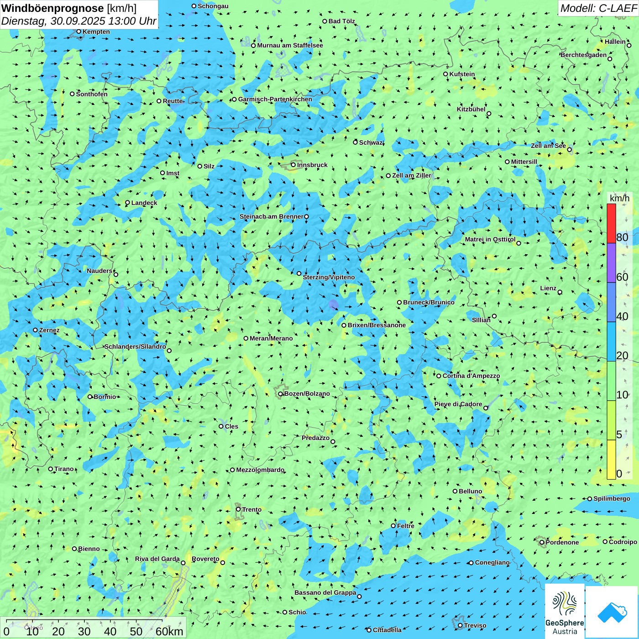Image resolution: width=639 pixels, height=639 pixels.
Task: Click the Bormio label
Action: click(x=105, y=397)
